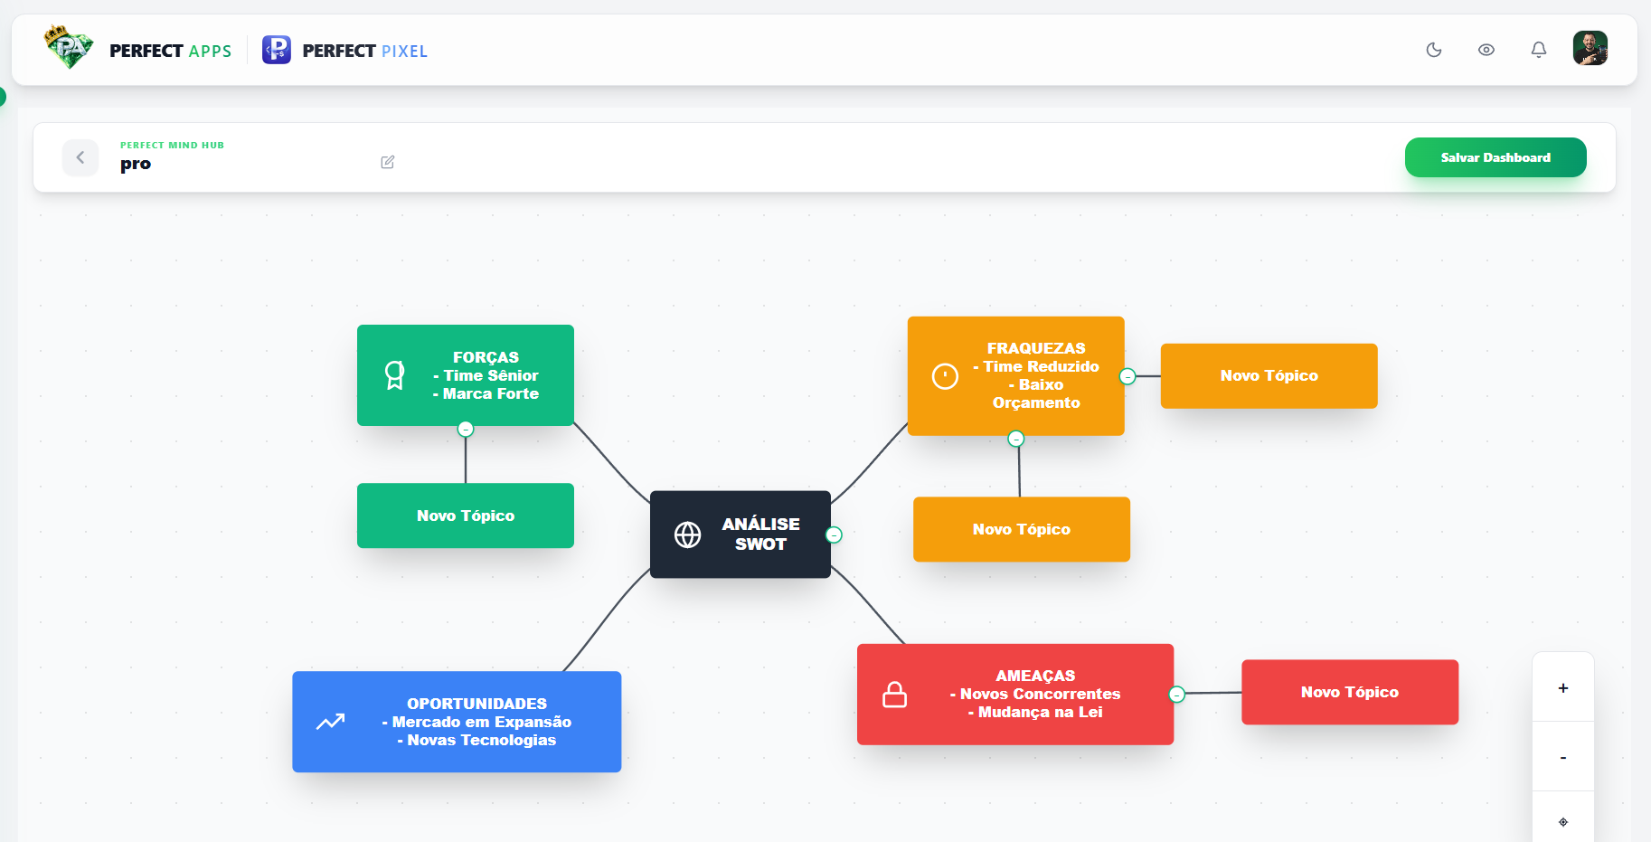This screenshot has height=842, width=1651.
Task: Zoom in using the plus control
Action: click(x=1562, y=687)
